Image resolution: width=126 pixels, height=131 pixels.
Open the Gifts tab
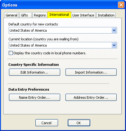[25, 15]
